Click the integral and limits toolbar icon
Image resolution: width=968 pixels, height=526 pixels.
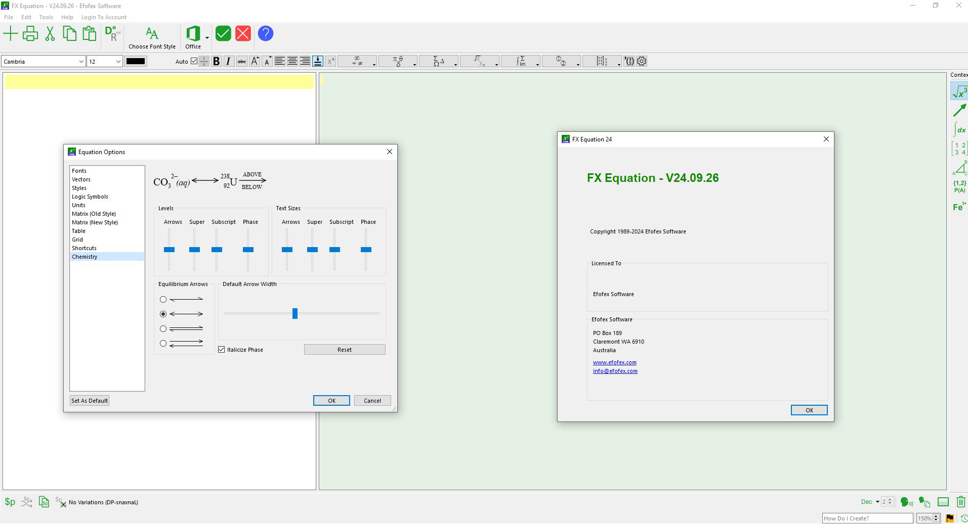[521, 61]
